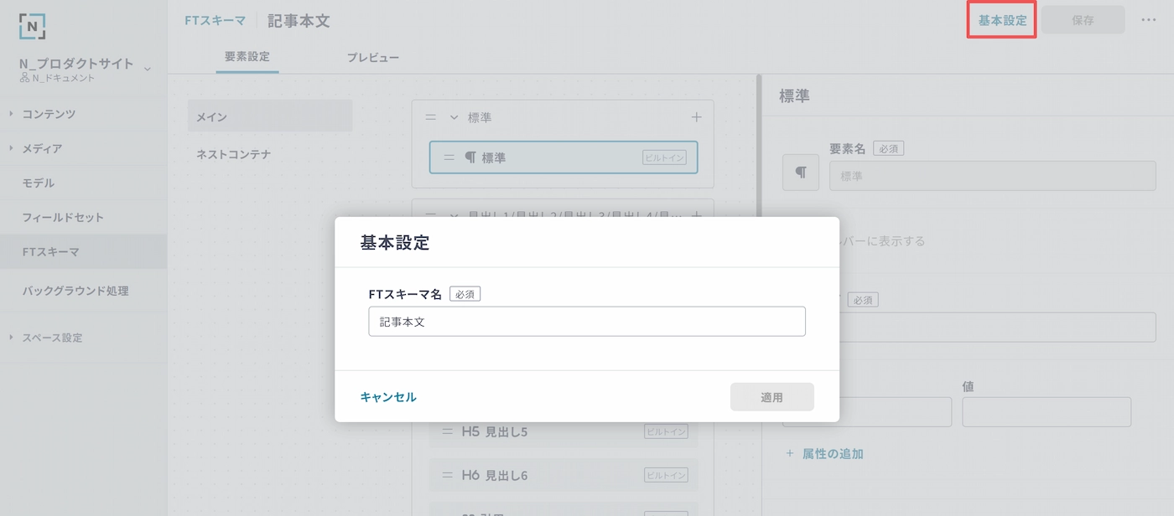Click the 適用 button in the dialog
Image resolution: width=1174 pixels, height=516 pixels.
pos(771,397)
